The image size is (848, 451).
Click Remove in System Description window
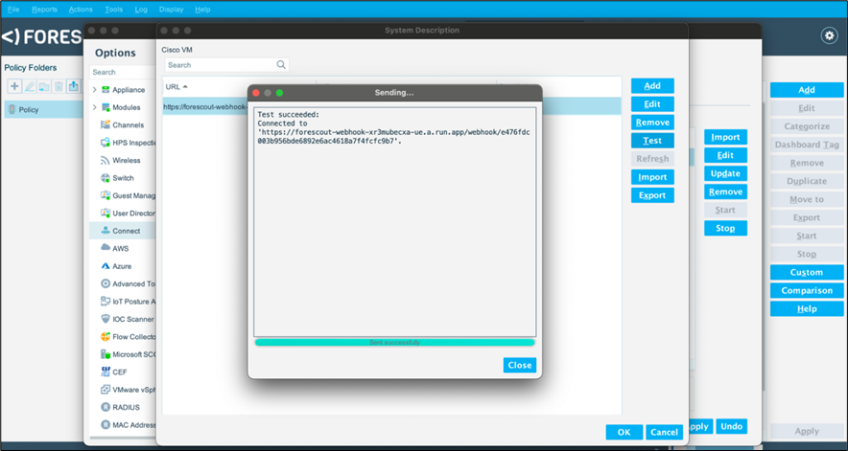[652, 123]
